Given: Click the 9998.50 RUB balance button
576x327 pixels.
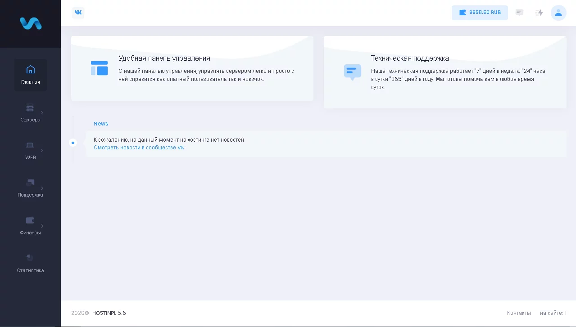Looking at the screenshot, I should tap(480, 13).
